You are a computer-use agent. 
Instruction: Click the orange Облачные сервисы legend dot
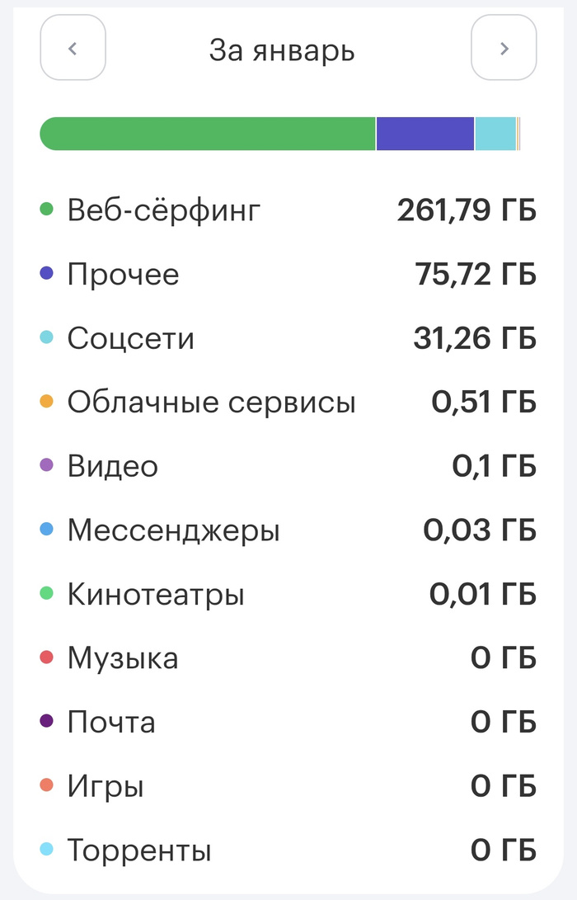click(47, 402)
